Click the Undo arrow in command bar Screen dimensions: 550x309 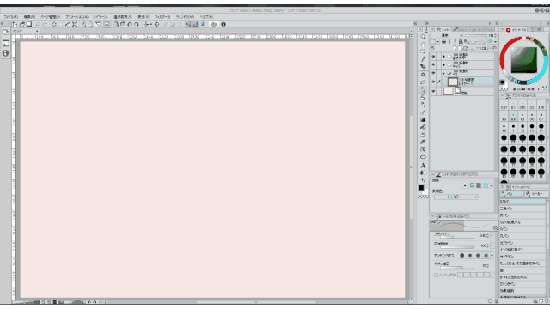[x=38, y=25]
